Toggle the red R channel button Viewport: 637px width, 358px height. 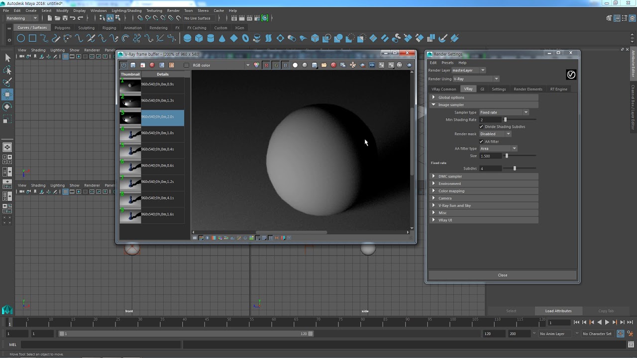click(266, 65)
